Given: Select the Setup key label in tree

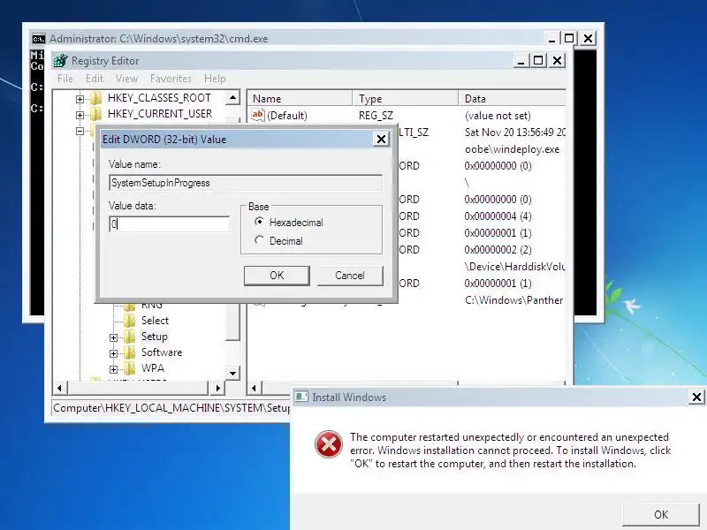Looking at the screenshot, I should pos(154,337).
